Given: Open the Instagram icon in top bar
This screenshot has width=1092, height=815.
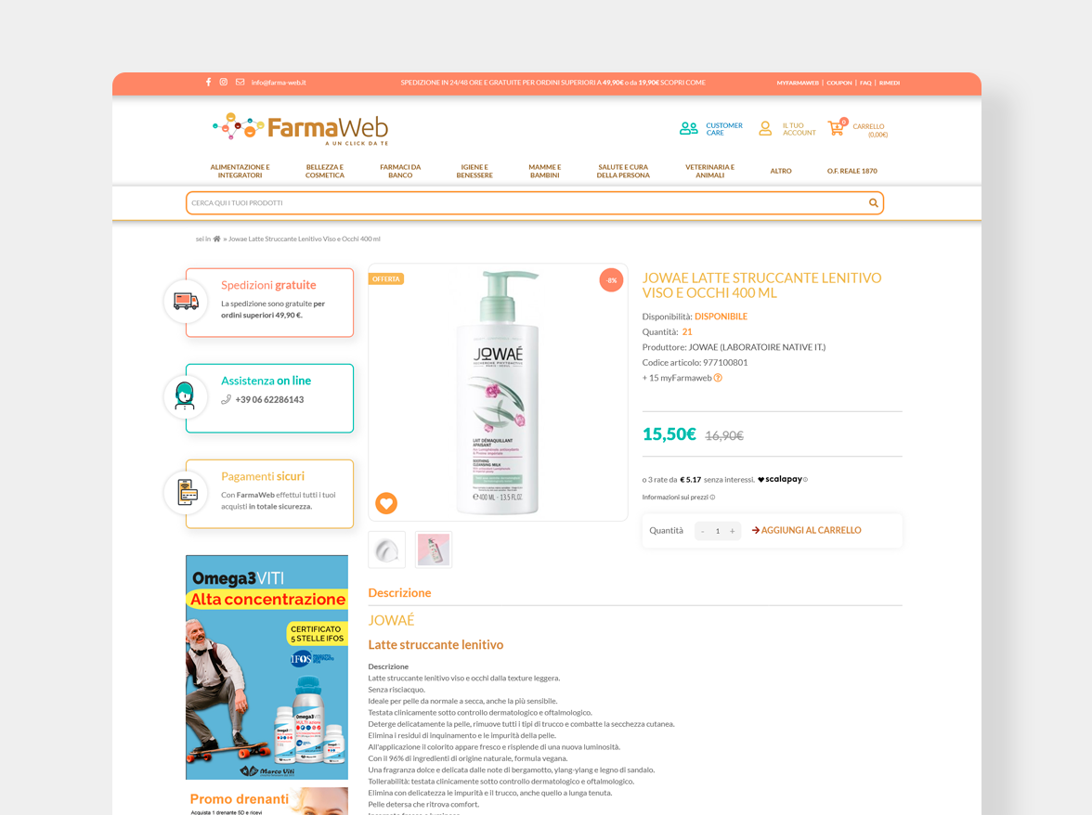Looking at the screenshot, I should coord(224,82).
